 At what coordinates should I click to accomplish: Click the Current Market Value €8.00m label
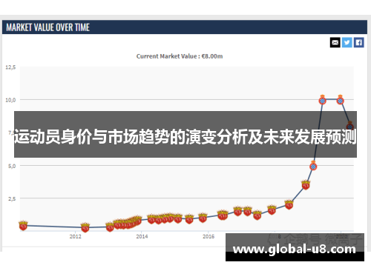180,56
